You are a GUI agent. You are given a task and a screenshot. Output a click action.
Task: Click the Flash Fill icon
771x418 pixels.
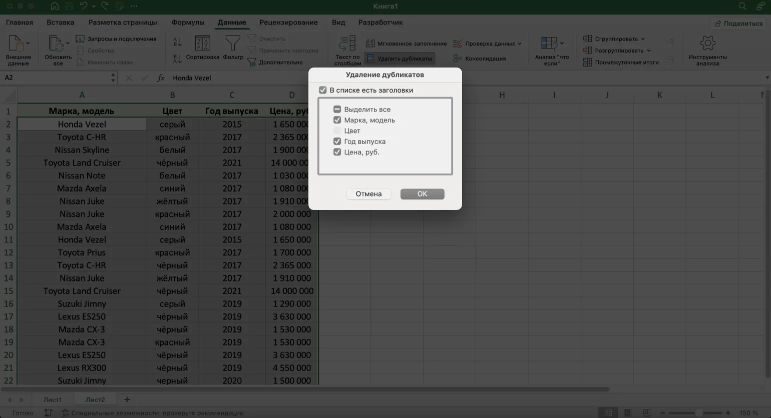tap(370, 43)
